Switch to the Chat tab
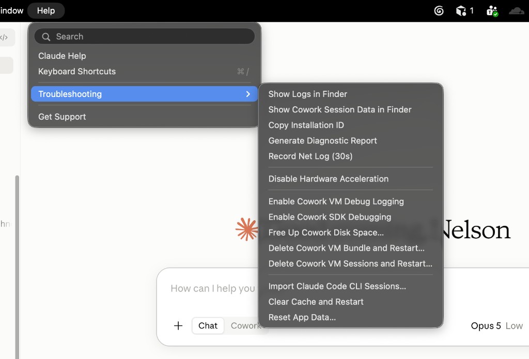 coord(208,325)
